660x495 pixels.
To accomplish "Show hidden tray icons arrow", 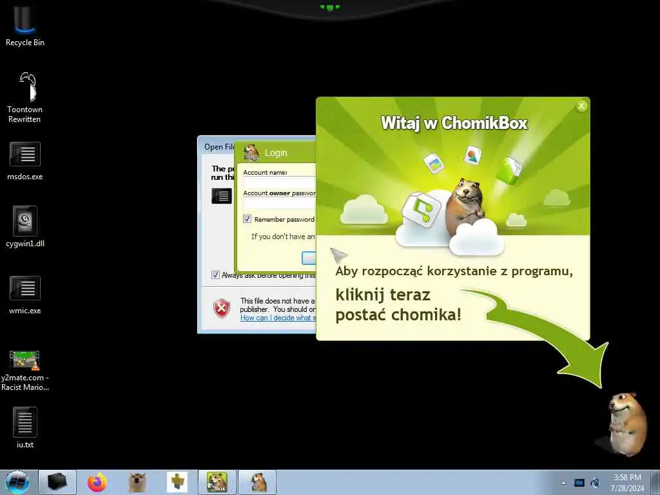I will (x=563, y=483).
